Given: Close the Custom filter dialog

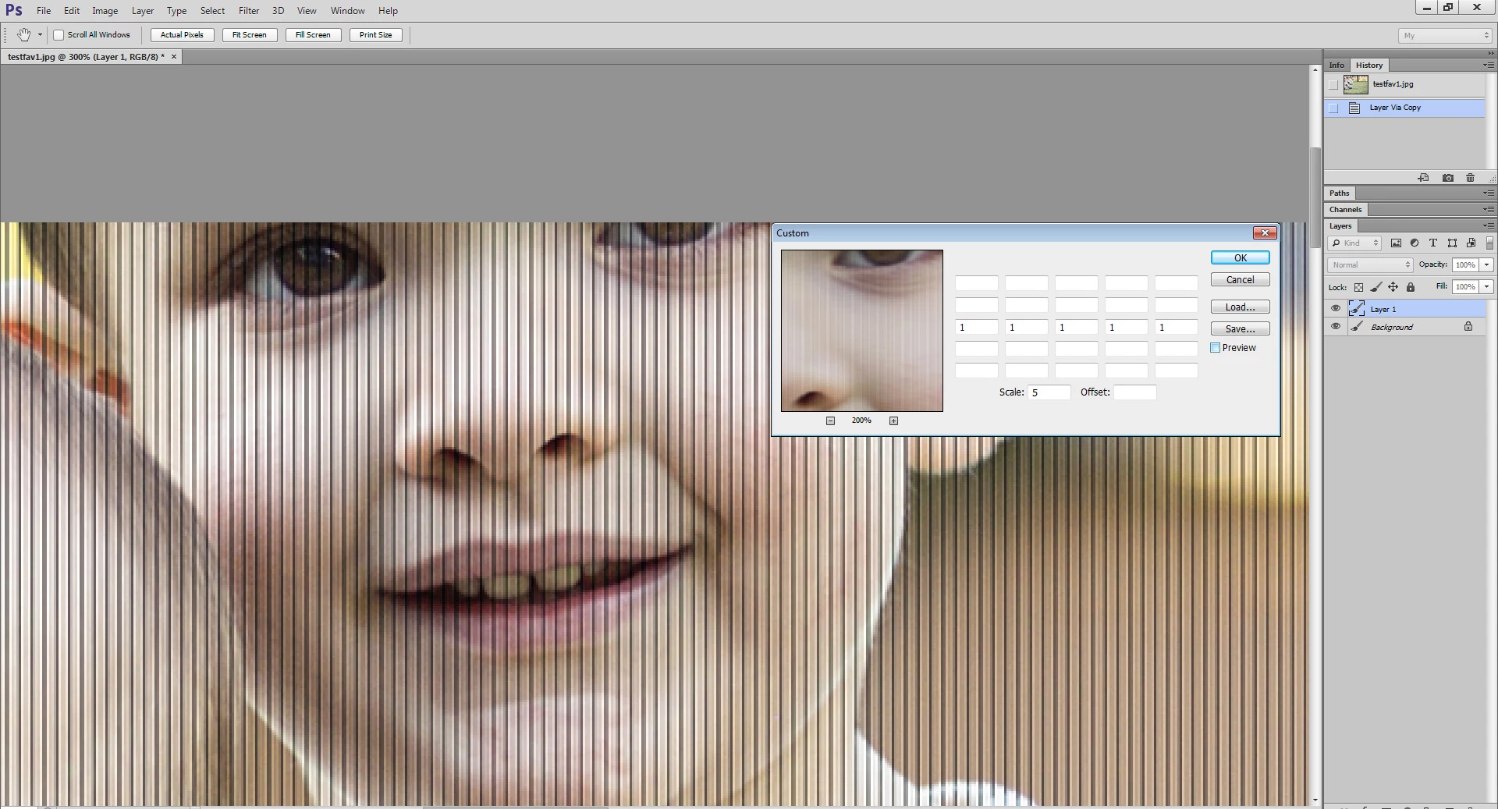Looking at the screenshot, I should point(1265,232).
